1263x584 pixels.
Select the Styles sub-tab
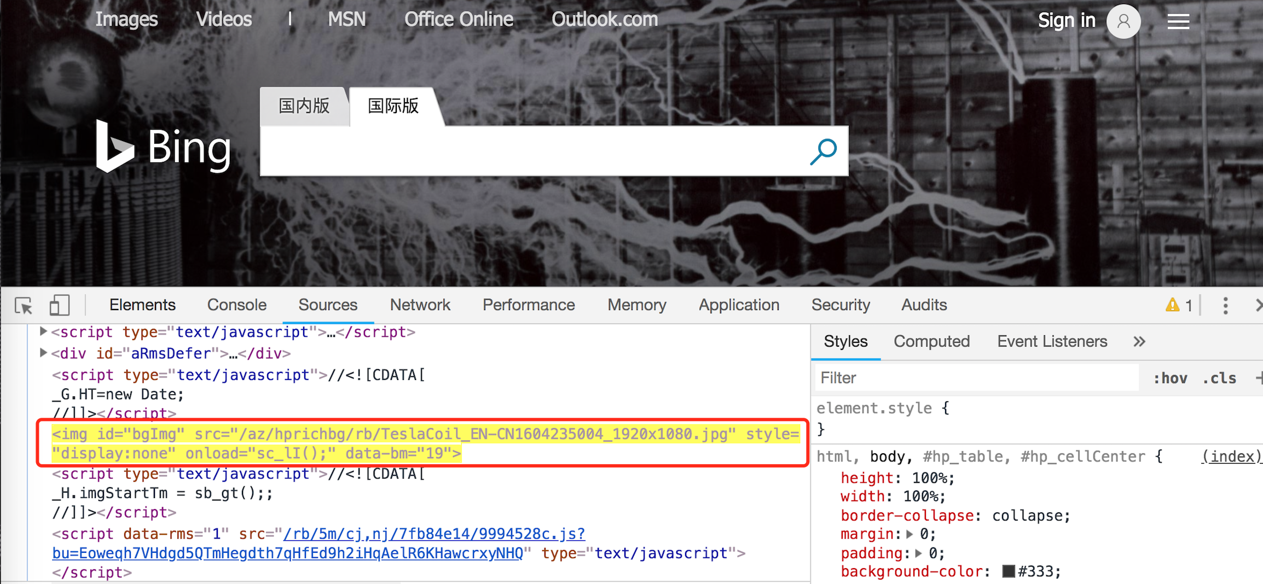click(x=845, y=342)
